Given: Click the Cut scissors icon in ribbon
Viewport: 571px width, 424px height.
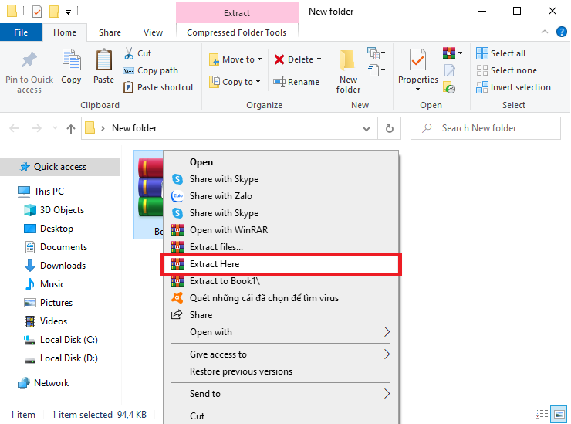Looking at the screenshot, I should point(129,53).
